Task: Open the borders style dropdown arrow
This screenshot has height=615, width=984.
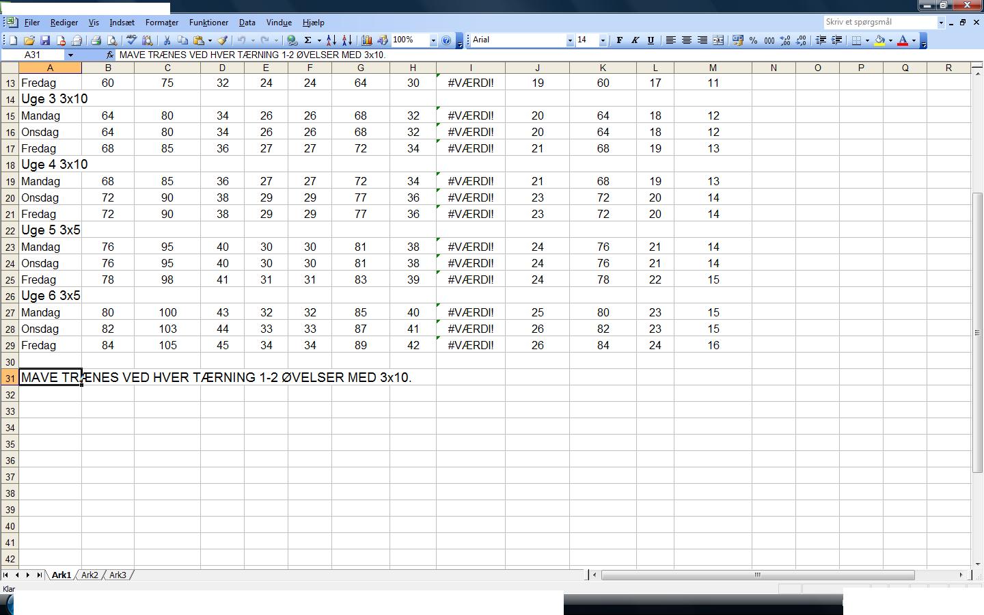Action: click(867, 40)
